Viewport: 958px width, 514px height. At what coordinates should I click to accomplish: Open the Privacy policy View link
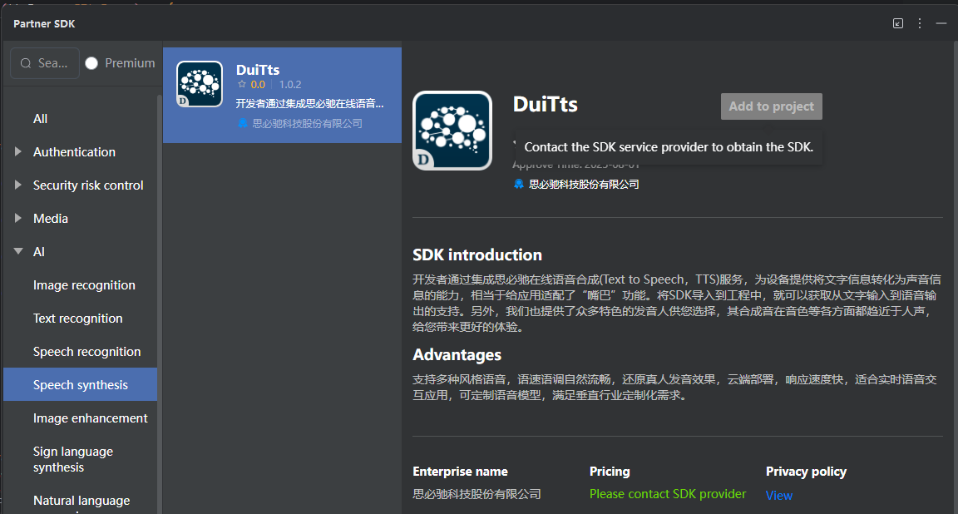[779, 495]
